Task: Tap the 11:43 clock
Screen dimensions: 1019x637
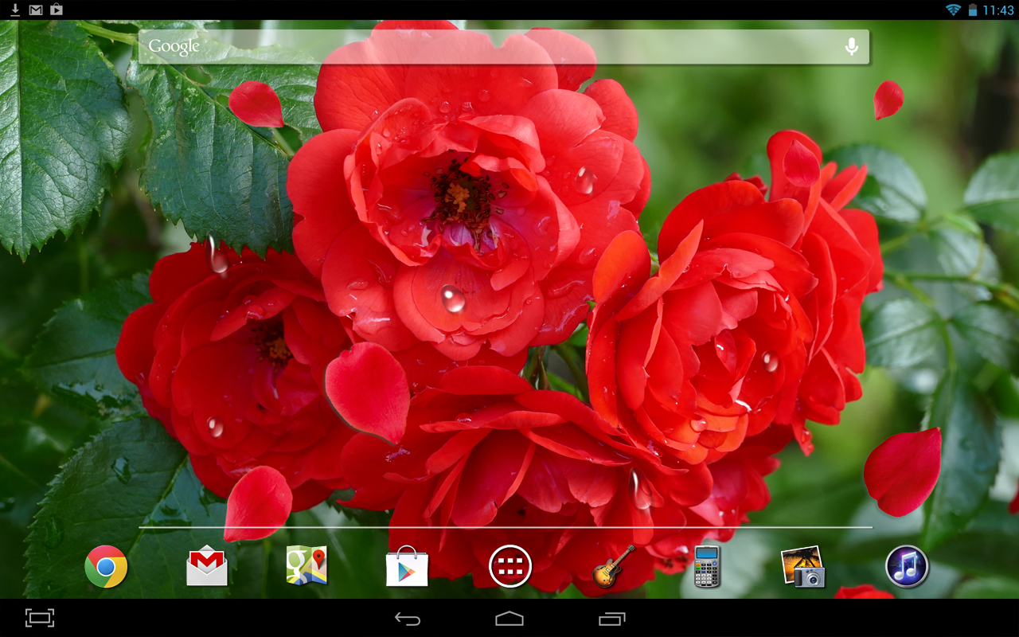Action: pos(998,10)
